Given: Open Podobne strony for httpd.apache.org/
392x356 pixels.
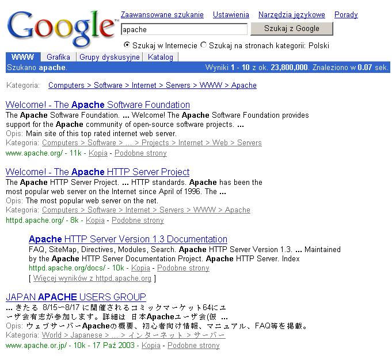Looking at the screenshot, I should pos(138,220).
